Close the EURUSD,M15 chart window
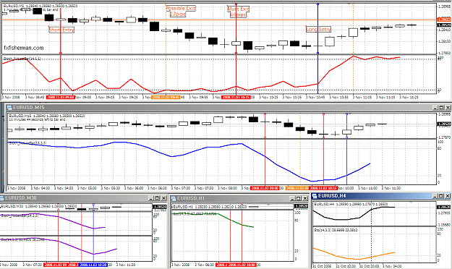Screen dimensions: 452x269 pos(448,108)
